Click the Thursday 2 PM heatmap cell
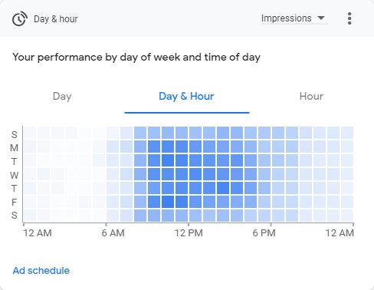The image size is (374, 290). [223, 188]
